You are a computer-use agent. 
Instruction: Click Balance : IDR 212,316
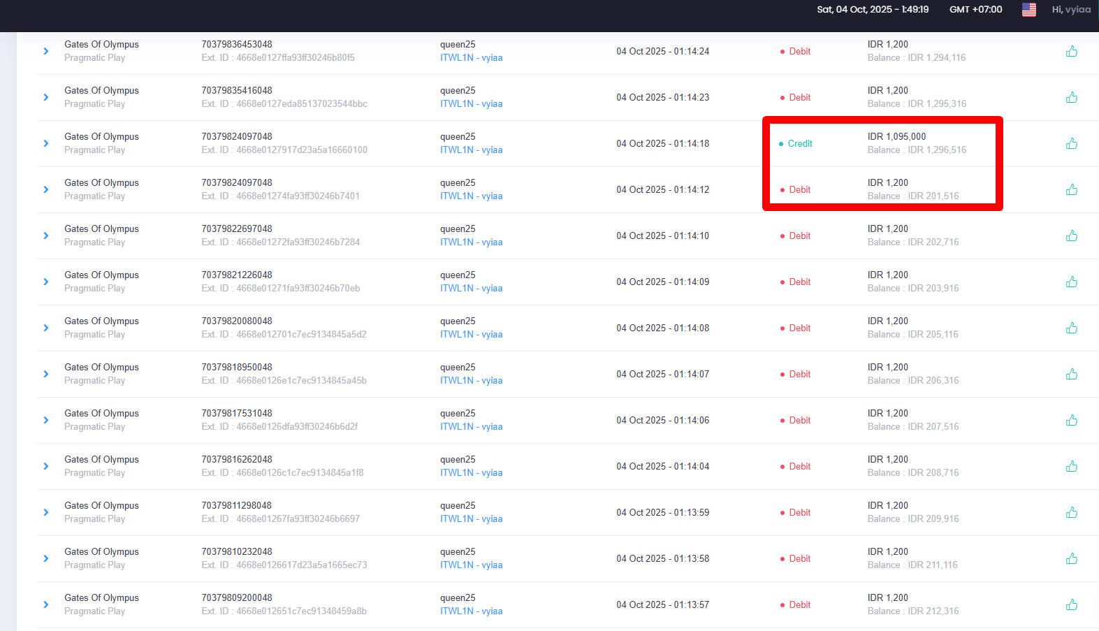coord(913,611)
